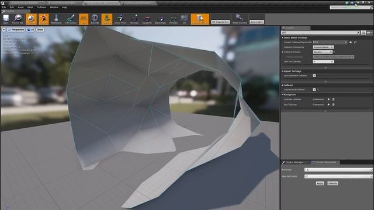The height and width of the screenshot is (210, 374).
Task: Use selected asset arrow for Physical Material
Action: point(351,42)
